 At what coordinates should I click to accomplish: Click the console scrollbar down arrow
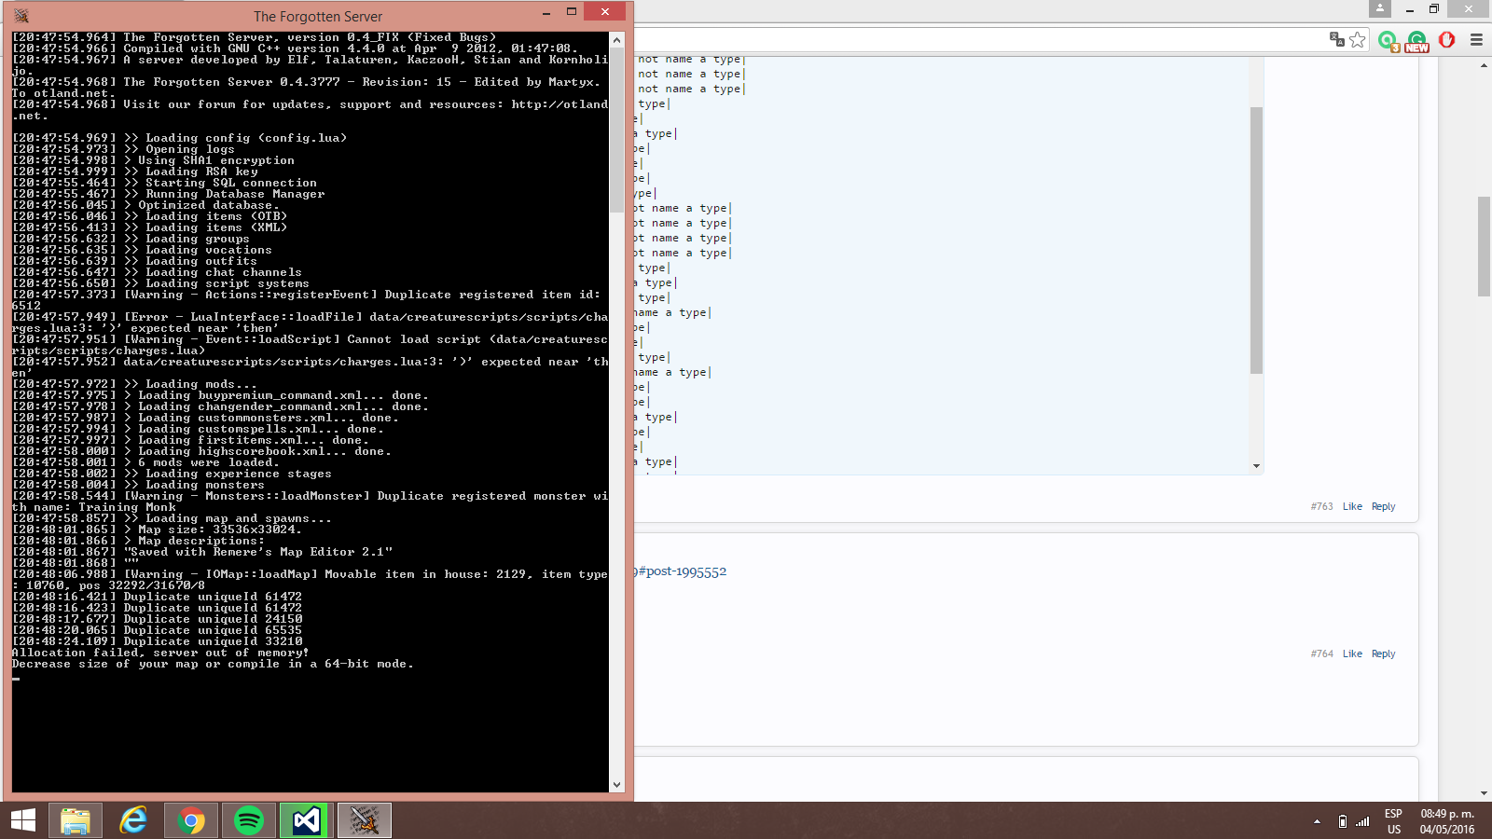[x=616, y=785]
